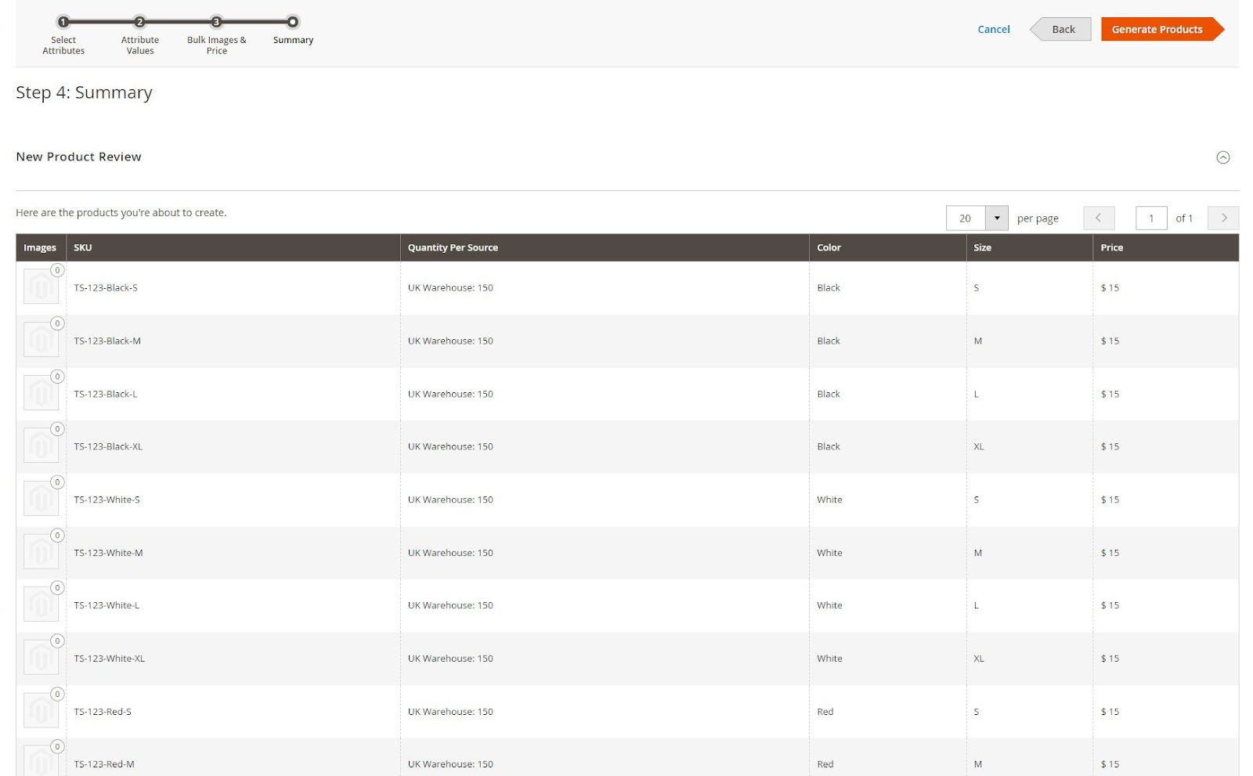Click the image badge on TS-123-White-M row

(57, 536)
